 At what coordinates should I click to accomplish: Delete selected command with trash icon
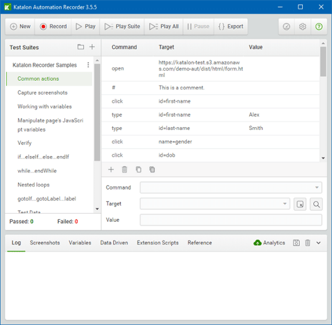[125, 170]
